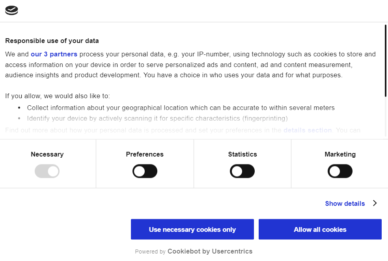Click the Cookiebot logo icon

click(x=11, y=10)
